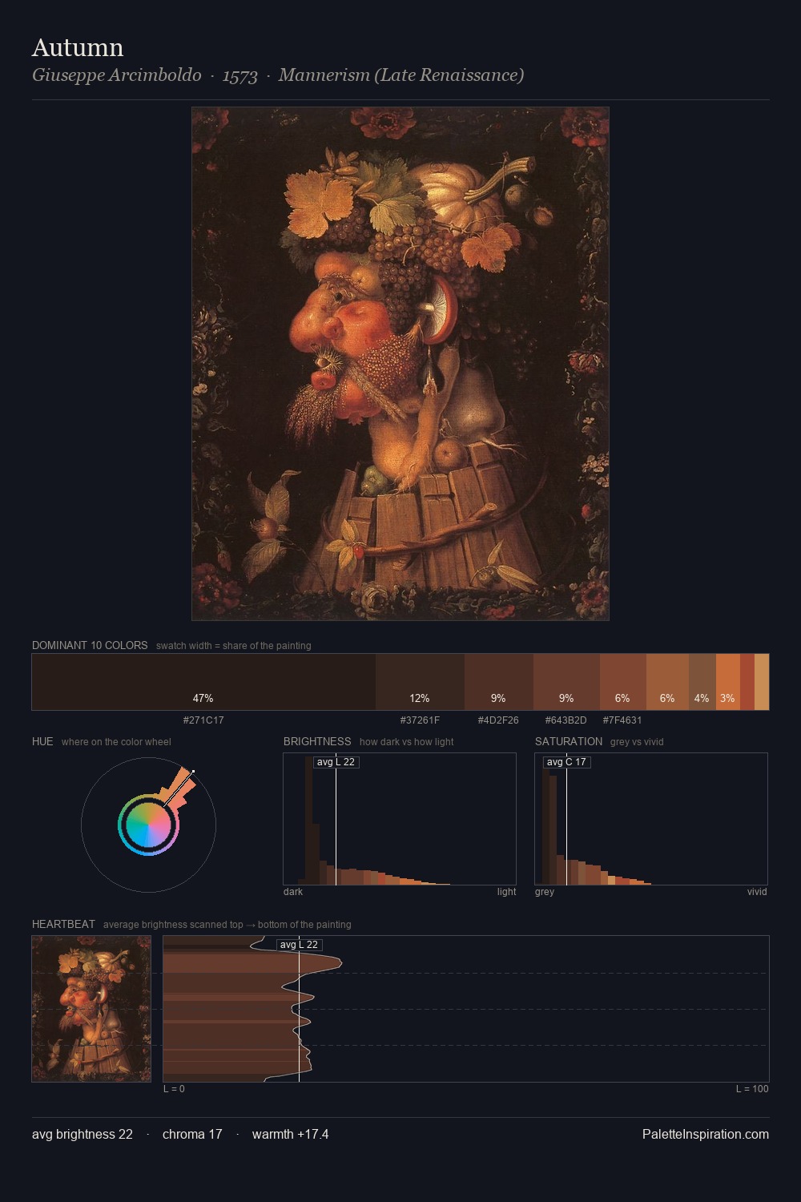This screenshot has width=801, height=1202.
Task: Click the 'HUE' section heading
Action: [x=42, y=741]
